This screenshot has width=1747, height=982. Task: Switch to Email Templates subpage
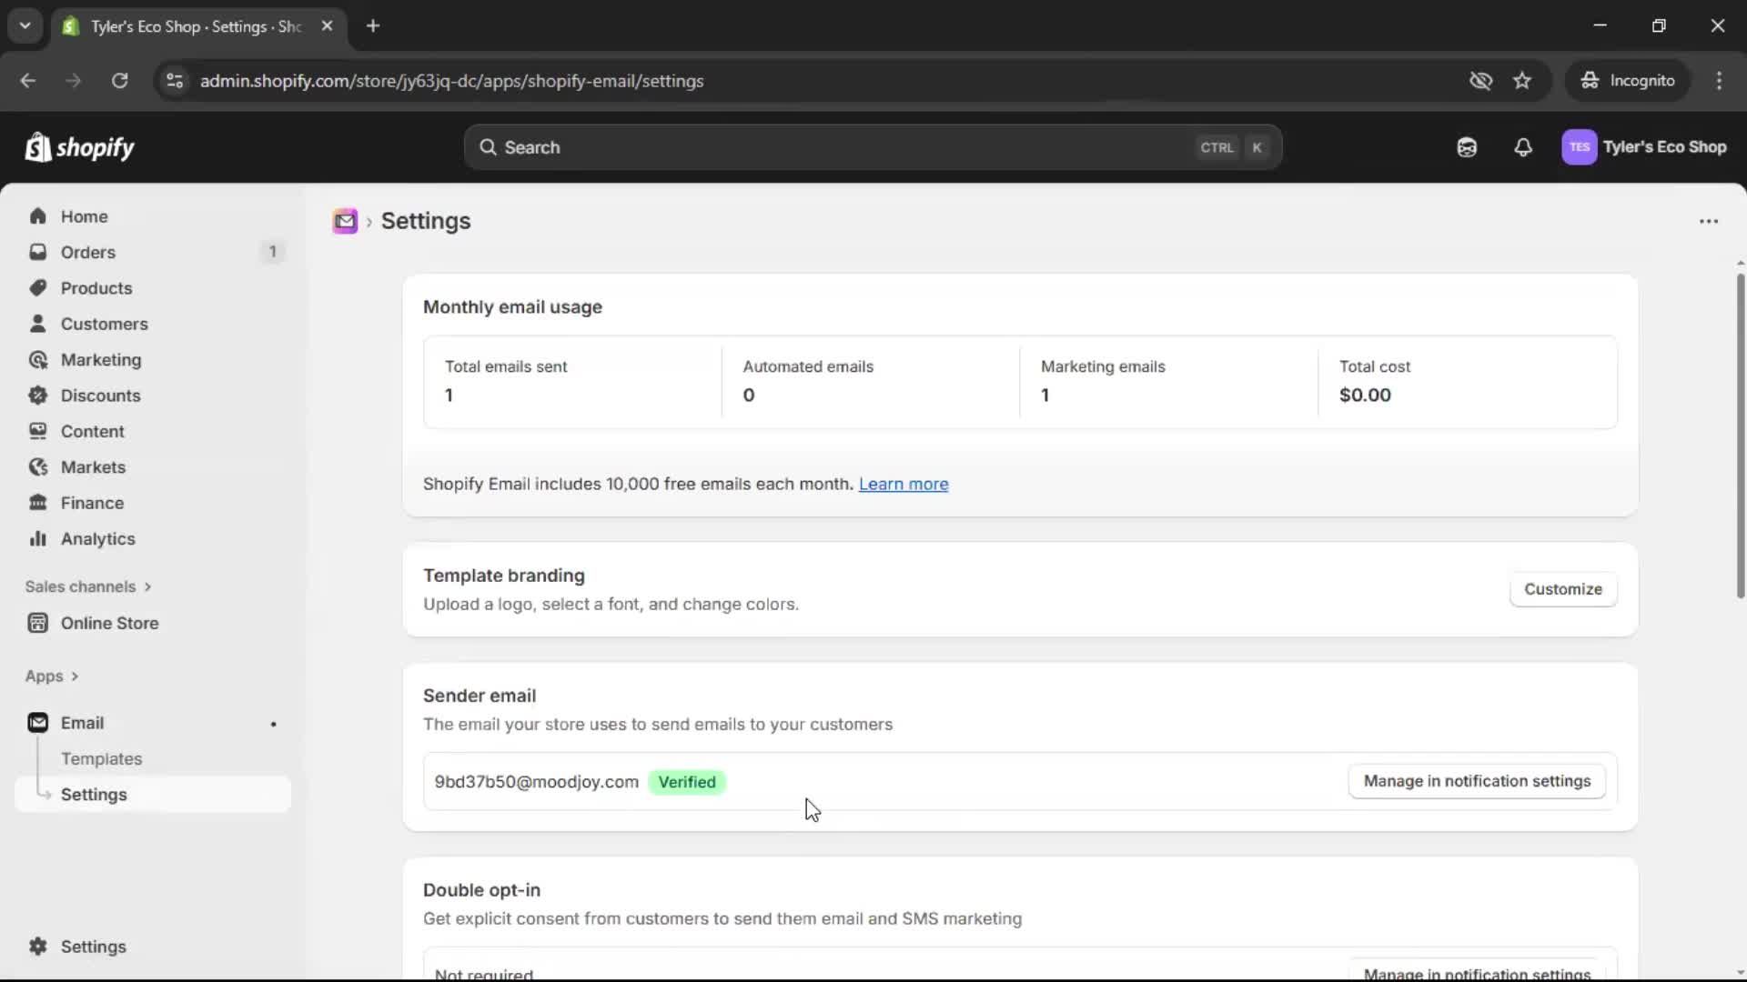point(101,758)
